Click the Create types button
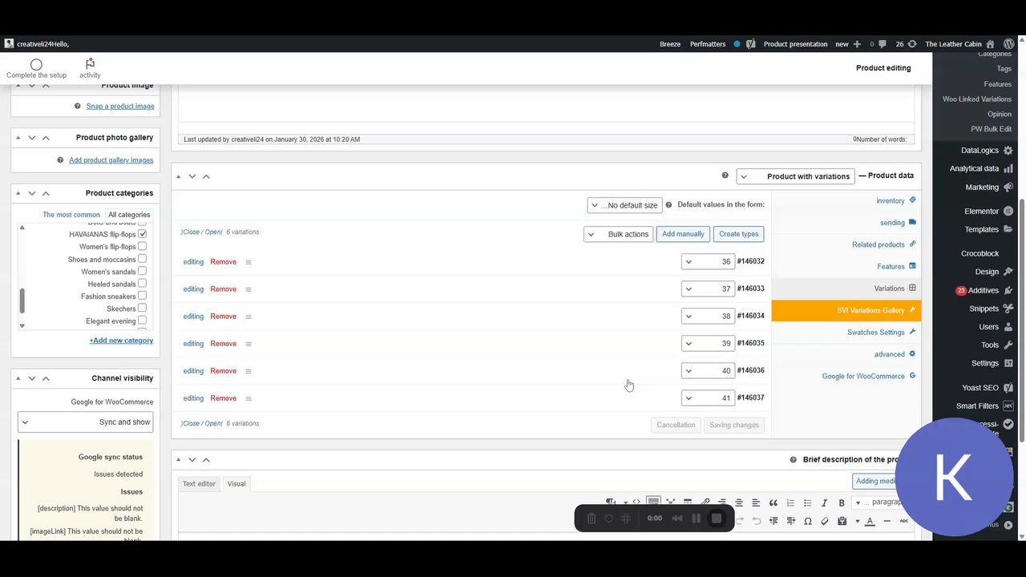 click(738, 234)
